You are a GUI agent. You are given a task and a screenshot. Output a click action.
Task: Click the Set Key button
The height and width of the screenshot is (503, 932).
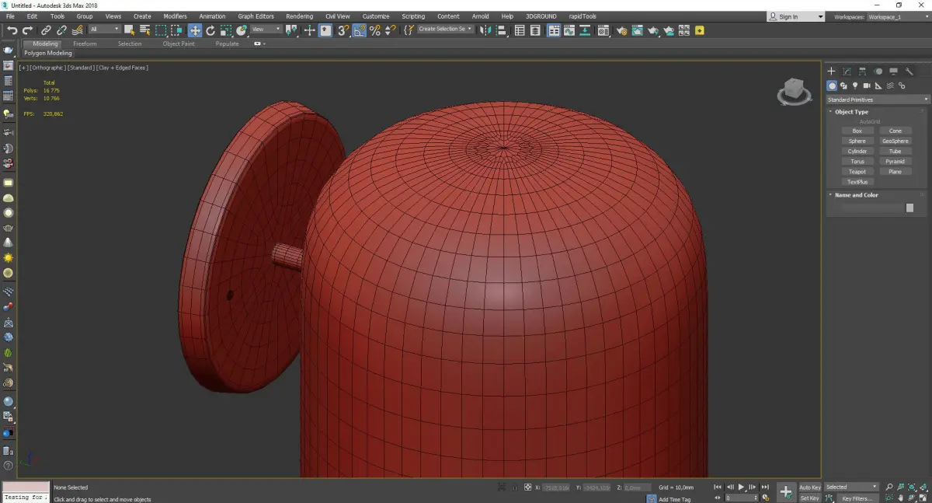click(810, 498)
